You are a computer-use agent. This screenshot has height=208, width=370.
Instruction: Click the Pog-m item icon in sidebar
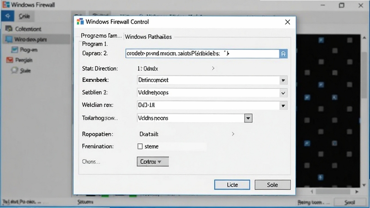point(15,49)
